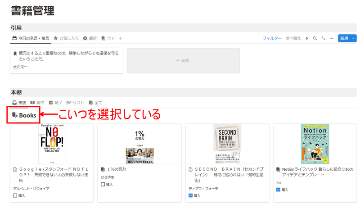Click the 書籍管理 page title

(x=32, y=11)
